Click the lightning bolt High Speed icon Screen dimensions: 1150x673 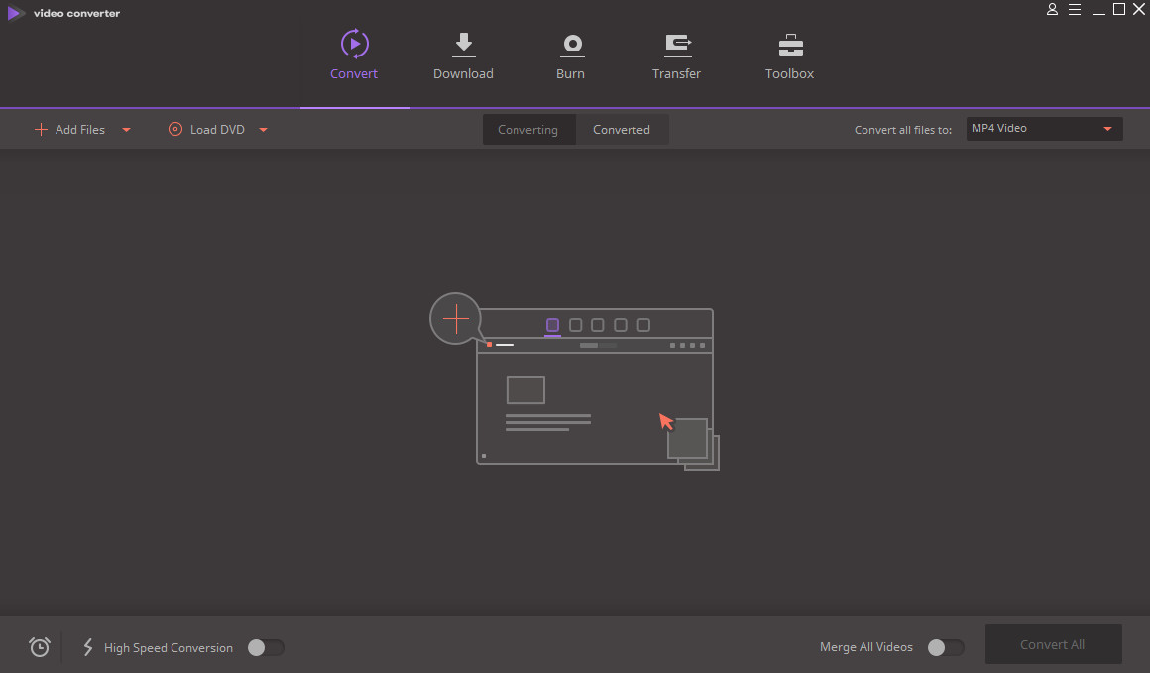(87, 647)
